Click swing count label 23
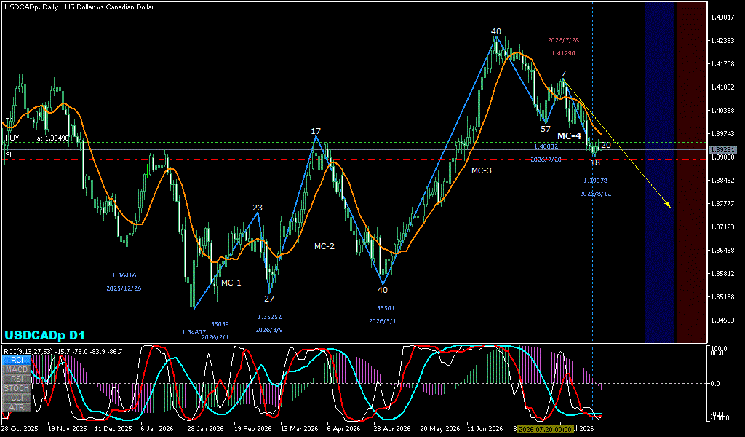 click(257, 208)
